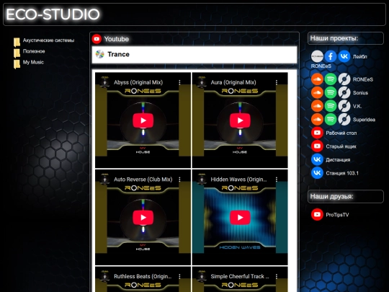The height and width of the screenshot is (292, 389).
Task: Open the VK icon next to Лейбл
Action: (x=344, y=56)
